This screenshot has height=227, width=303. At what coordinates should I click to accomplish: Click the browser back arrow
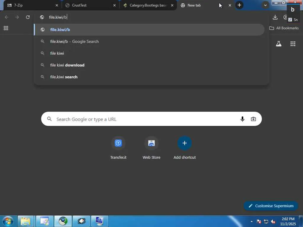click(x=7, y=17)
